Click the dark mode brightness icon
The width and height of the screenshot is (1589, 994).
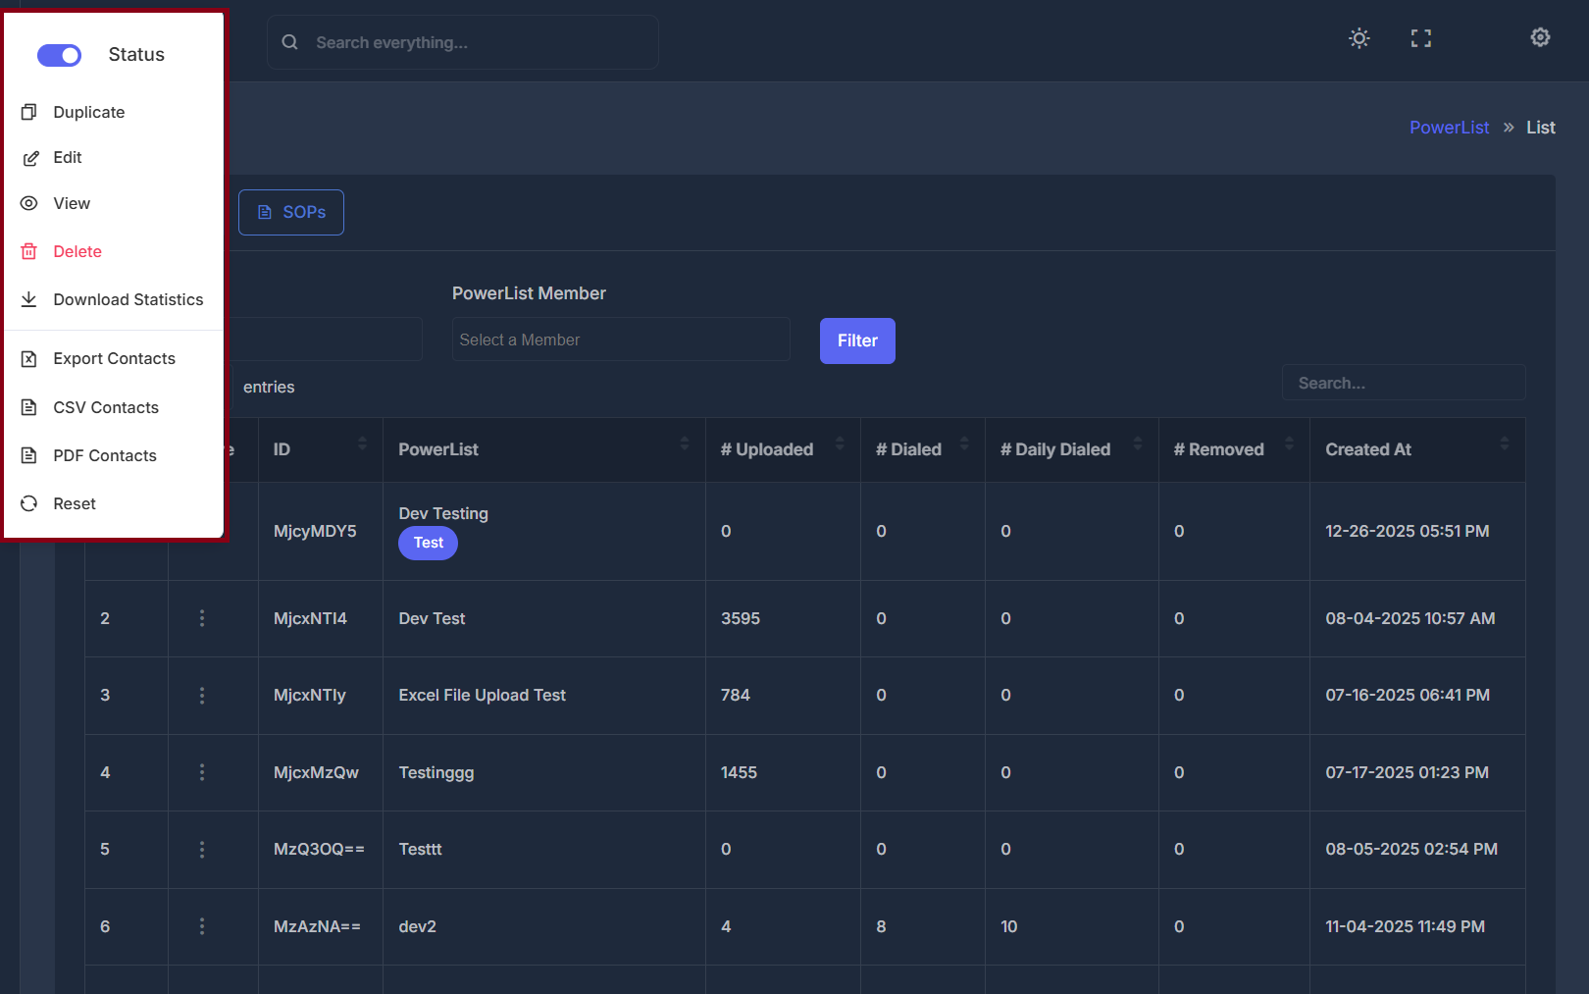1358,38
